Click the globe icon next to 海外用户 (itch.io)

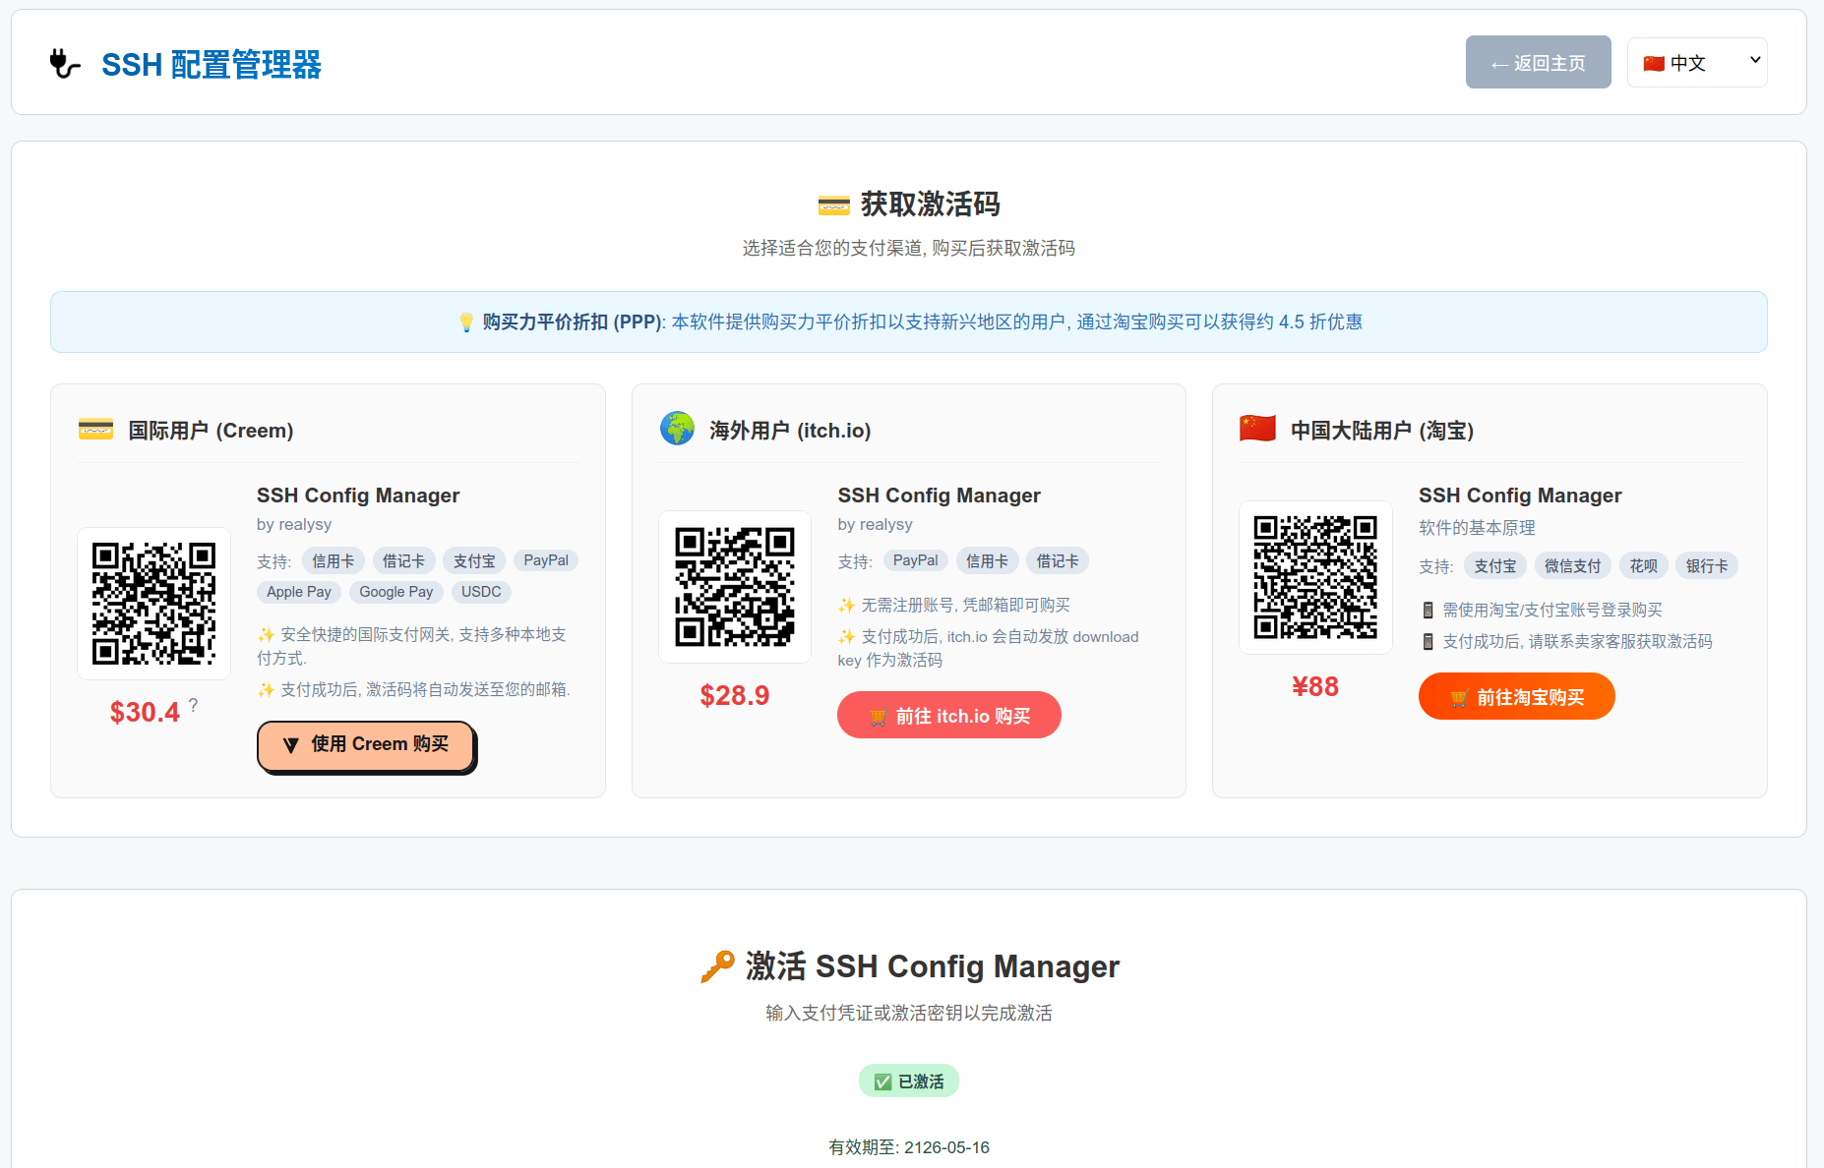click(677, 430)
